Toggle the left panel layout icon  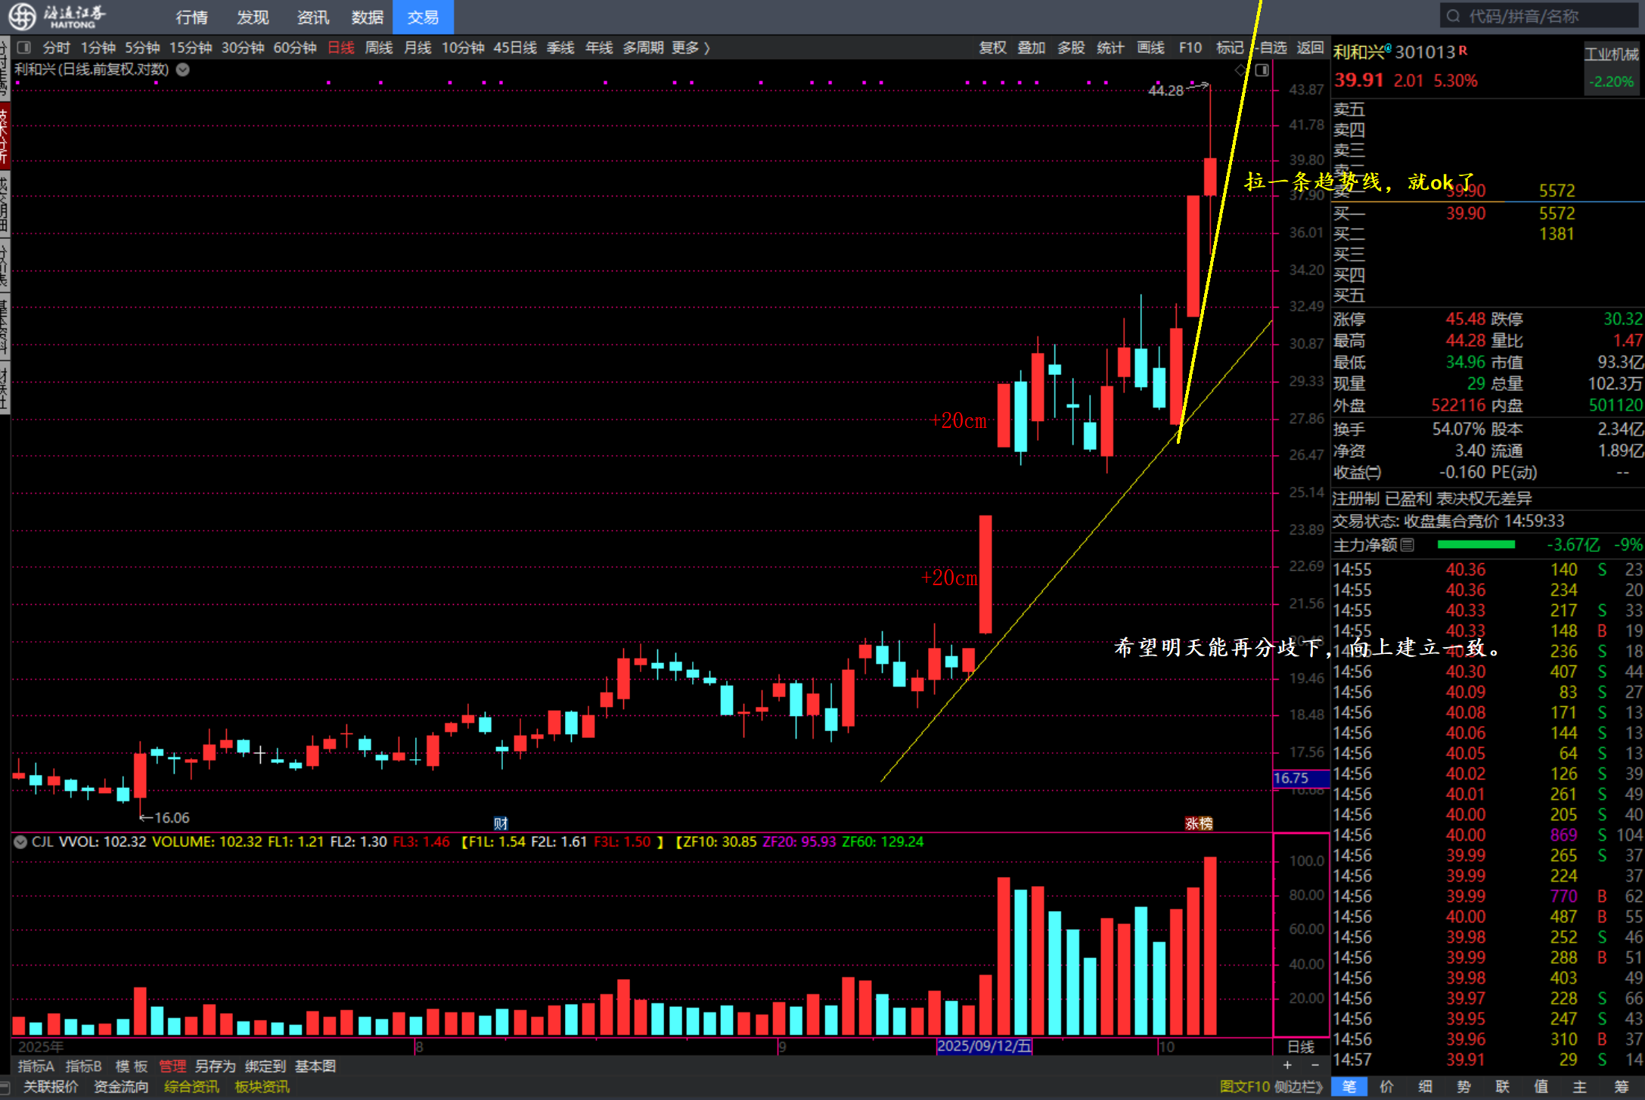24,48
